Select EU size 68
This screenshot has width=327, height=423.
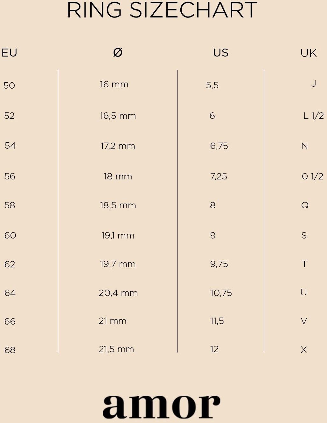pos(10,350)
